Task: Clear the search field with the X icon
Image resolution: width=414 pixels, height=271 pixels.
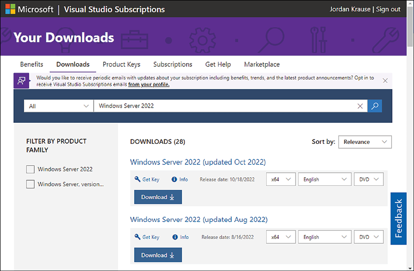Action: [360, 106]
